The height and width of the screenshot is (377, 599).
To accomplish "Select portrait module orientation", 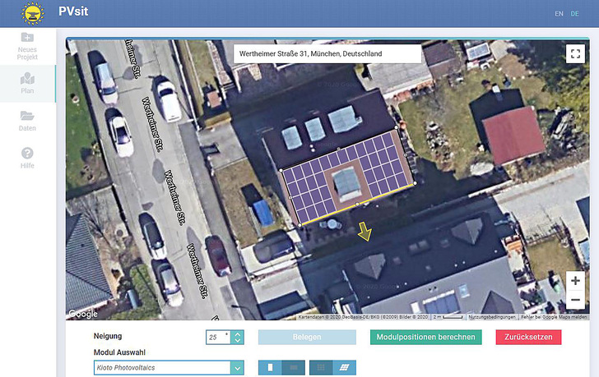I will click(270, 367).
